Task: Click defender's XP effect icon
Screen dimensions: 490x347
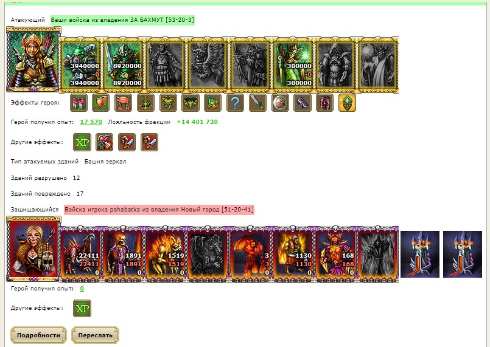Action: click(x=82, y=308)
